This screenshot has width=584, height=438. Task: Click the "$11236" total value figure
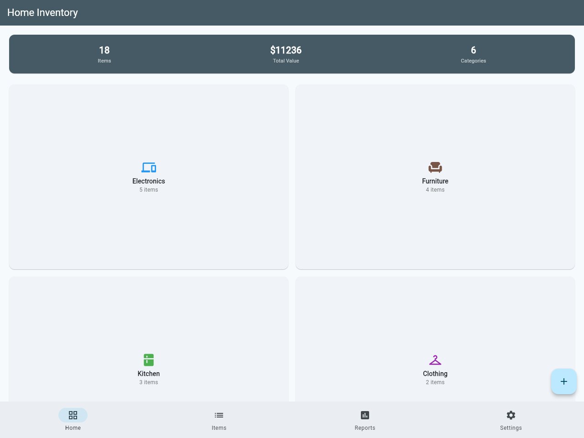[286, 50]
